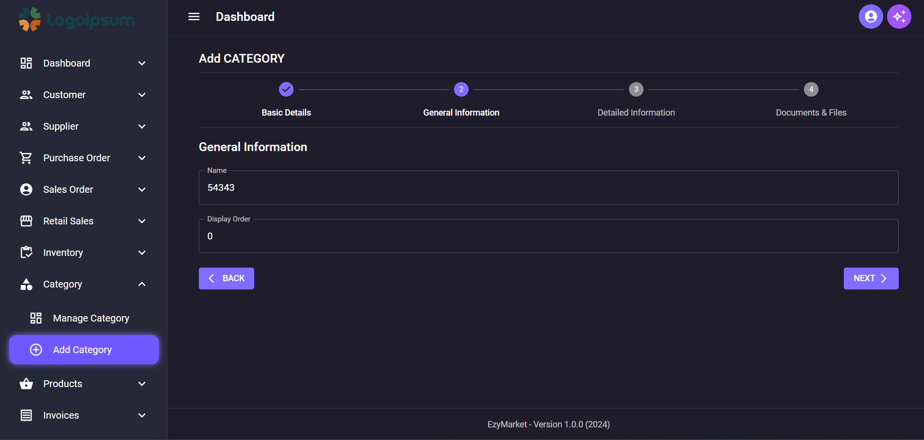Open Invoices sidebar menu label
The height and width of the screenshot is (440, 924).
pos(61,415)
